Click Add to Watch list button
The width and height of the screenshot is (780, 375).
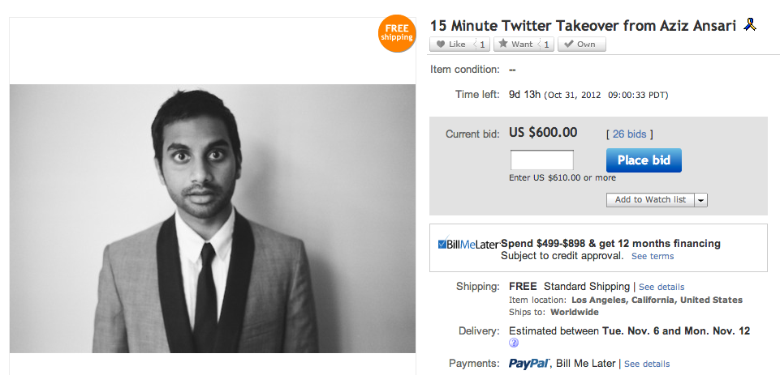tap(650, 200)
